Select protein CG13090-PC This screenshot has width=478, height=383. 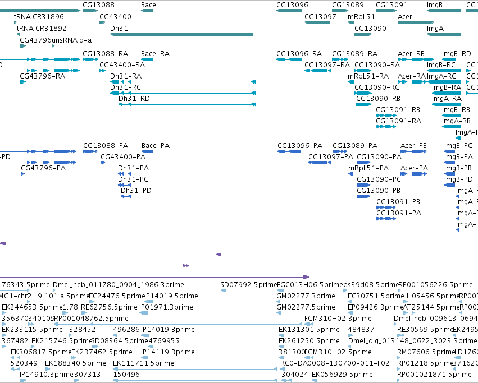[x=379, y=179]
